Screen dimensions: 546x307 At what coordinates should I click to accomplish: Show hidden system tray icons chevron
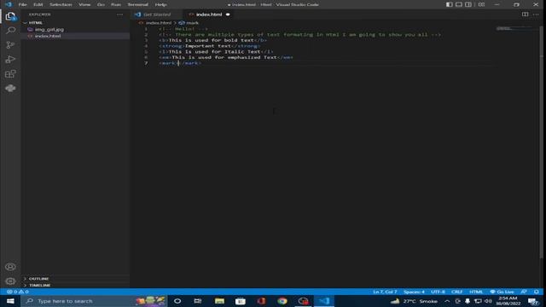click(447, 301)
